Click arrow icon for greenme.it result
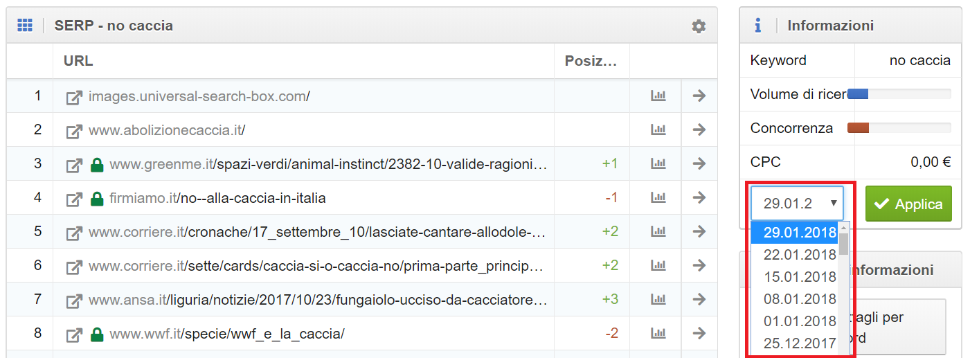The width and height of the screenshot is (970, 358). [699, 163]
